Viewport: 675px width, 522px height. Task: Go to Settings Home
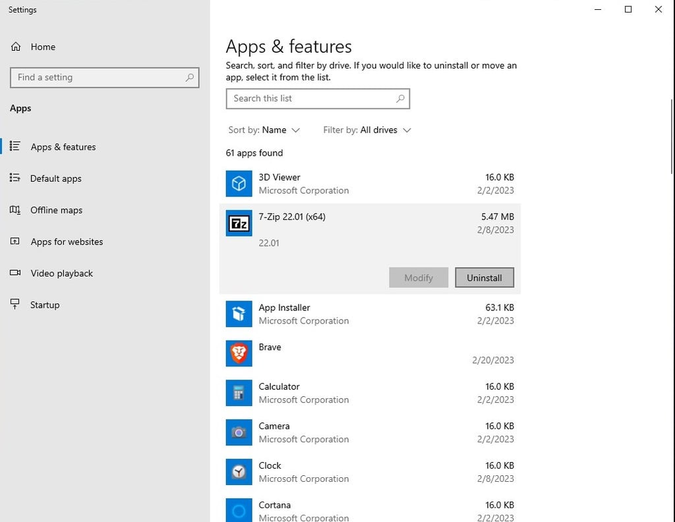pos(43,47)
